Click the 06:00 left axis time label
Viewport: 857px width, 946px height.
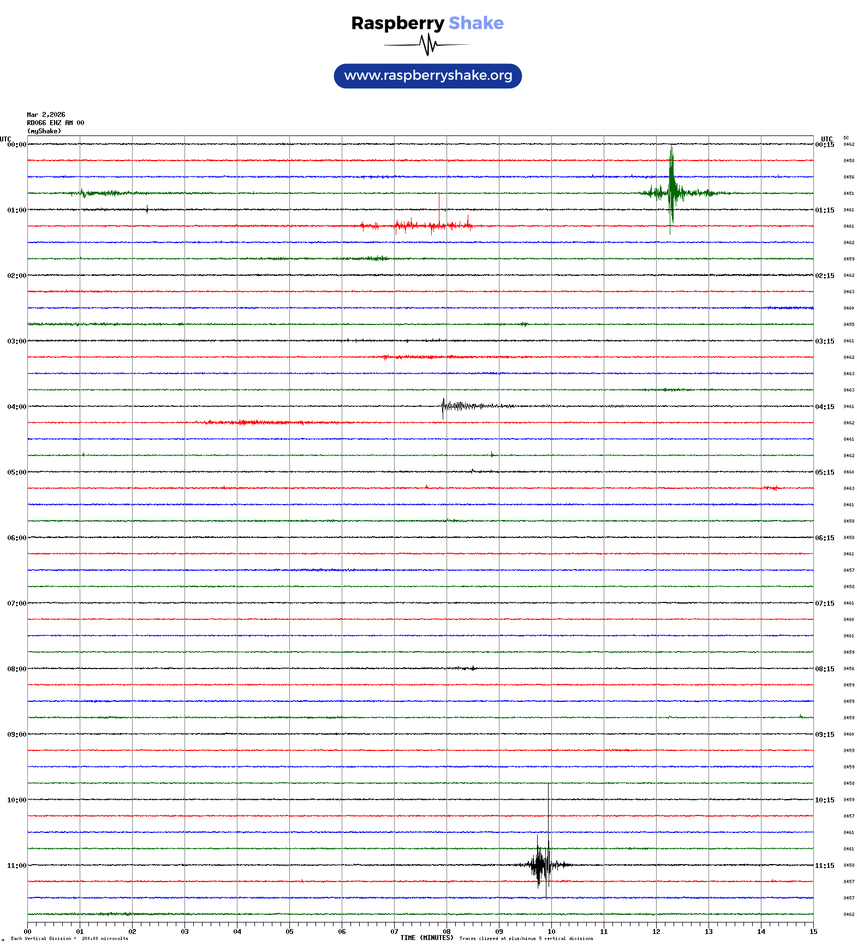(16, 538)
